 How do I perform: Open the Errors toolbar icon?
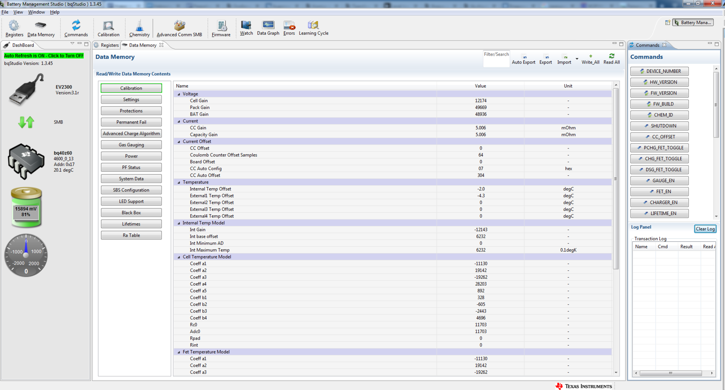(289, 25)
